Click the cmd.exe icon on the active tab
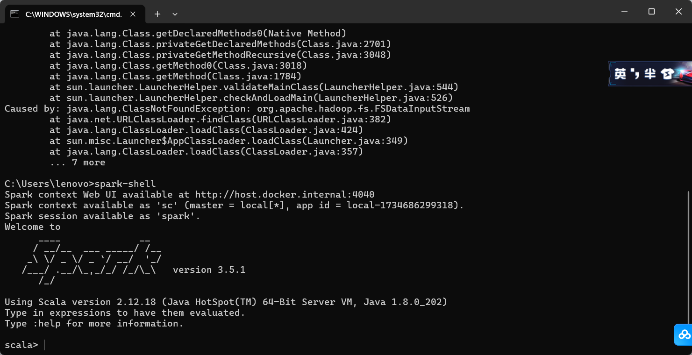 [x=14, y=14]
